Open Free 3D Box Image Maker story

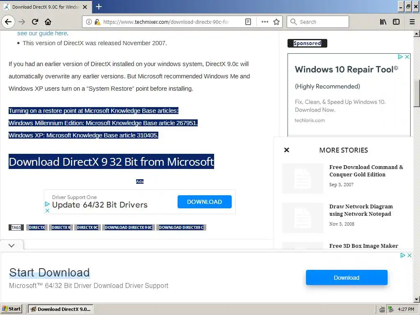coord(363,246)
